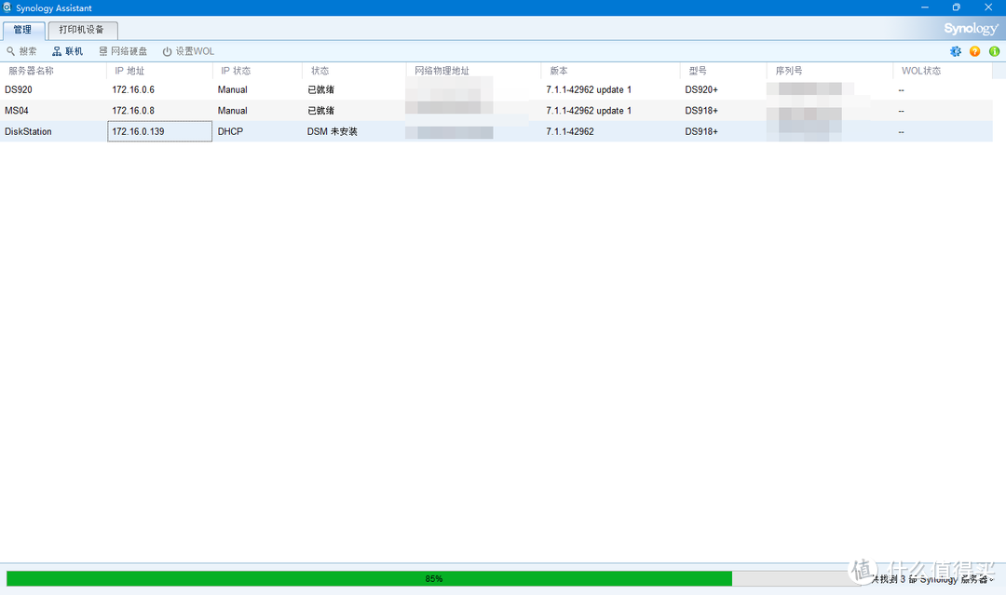Switch to the 打印机设备 tab
Screen dimensions: 1006x595
pos(82,30)
